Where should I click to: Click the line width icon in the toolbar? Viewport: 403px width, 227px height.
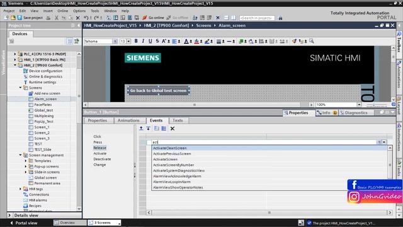tap(219, 41)
